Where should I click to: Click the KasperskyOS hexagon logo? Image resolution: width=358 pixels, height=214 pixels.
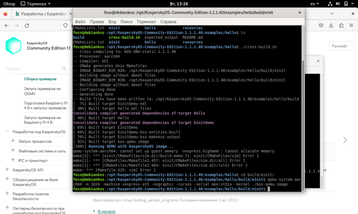coord(13,46)
